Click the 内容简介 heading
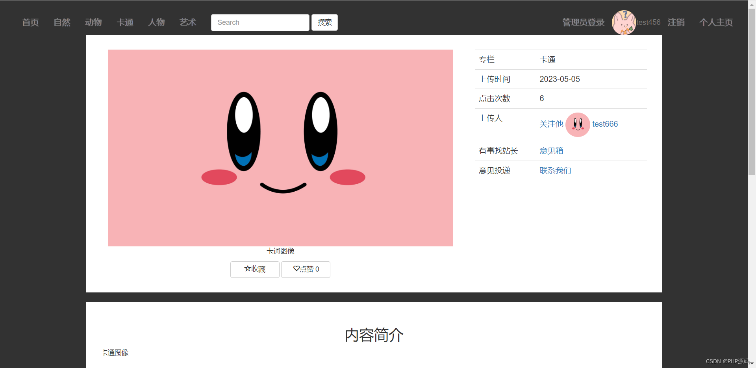The width and height of the screenshot is (756, 368). point(374,335)
